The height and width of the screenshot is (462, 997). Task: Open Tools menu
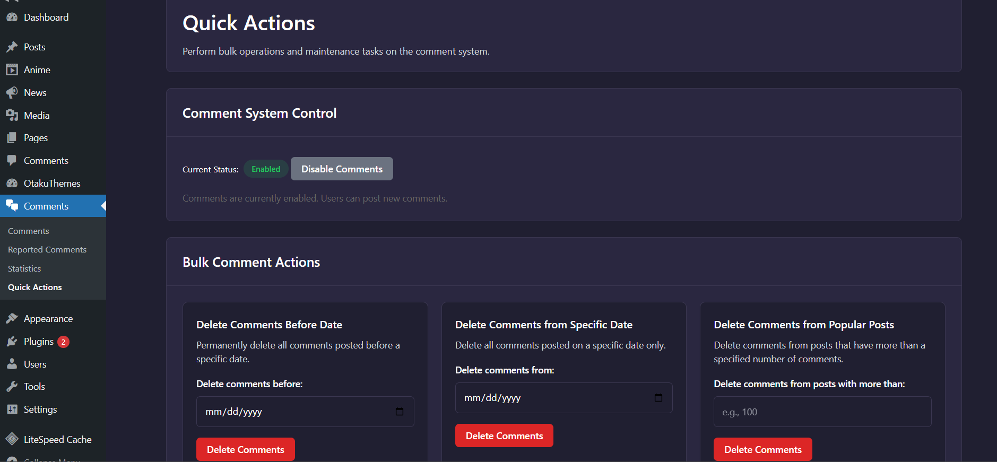(53, 387)
